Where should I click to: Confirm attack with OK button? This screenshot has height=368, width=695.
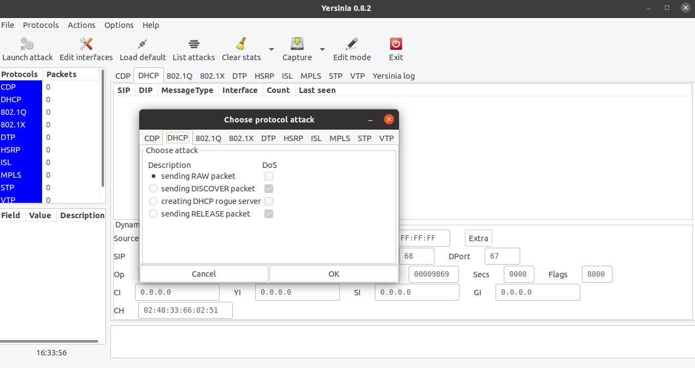pos(334,274)
